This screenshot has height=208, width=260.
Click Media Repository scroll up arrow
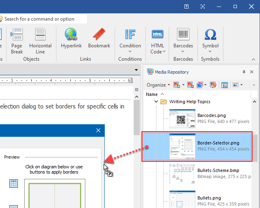(x=254, y=102)
